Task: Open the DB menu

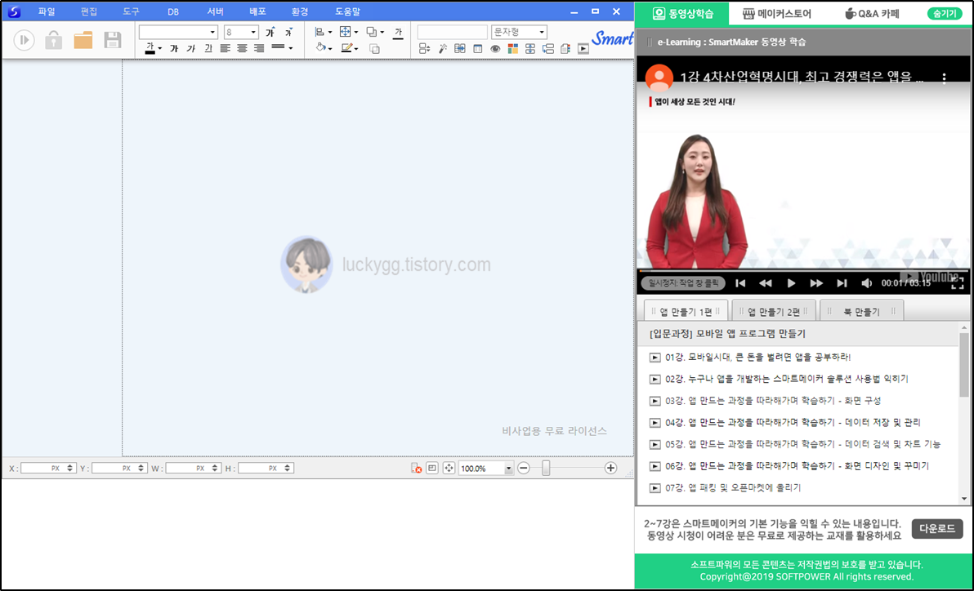Action: coord(173,11)
